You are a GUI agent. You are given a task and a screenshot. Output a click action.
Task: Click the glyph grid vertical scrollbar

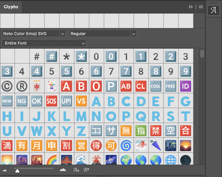[202, 53]
